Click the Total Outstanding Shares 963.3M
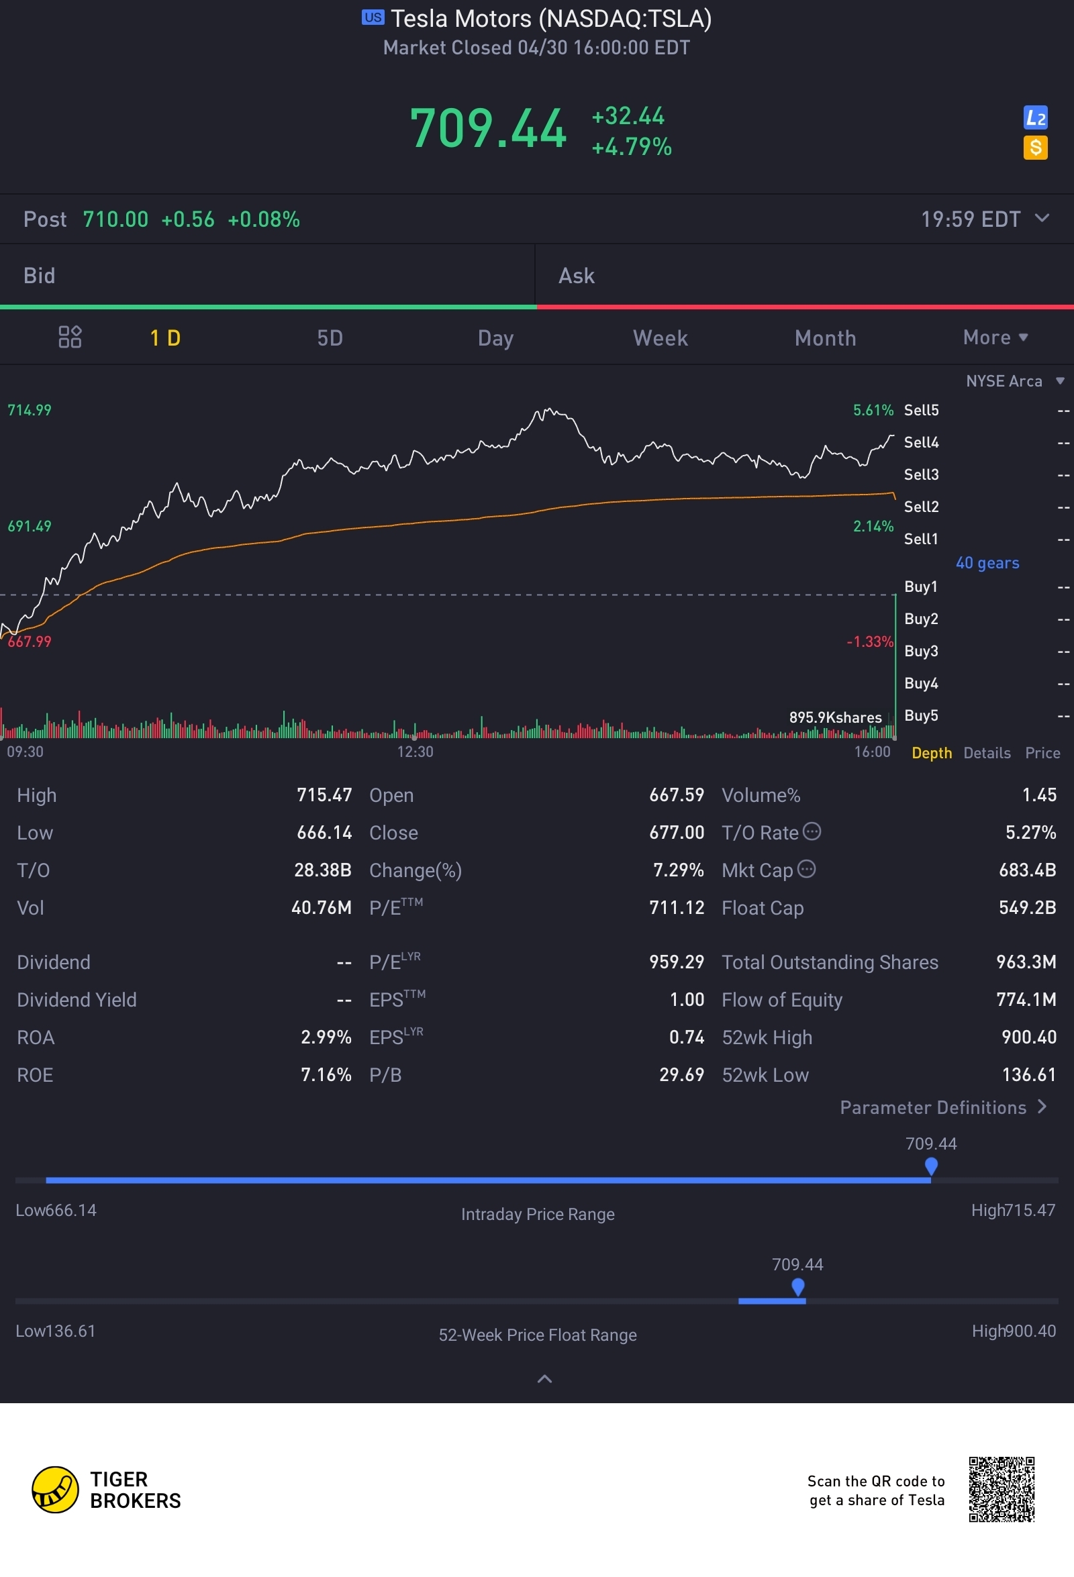Screen dimensions: 1074x1577 click(1026, 962)
